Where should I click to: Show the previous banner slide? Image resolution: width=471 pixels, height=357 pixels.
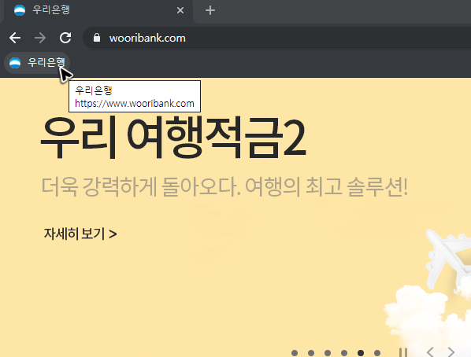click(x=430, y=352)
